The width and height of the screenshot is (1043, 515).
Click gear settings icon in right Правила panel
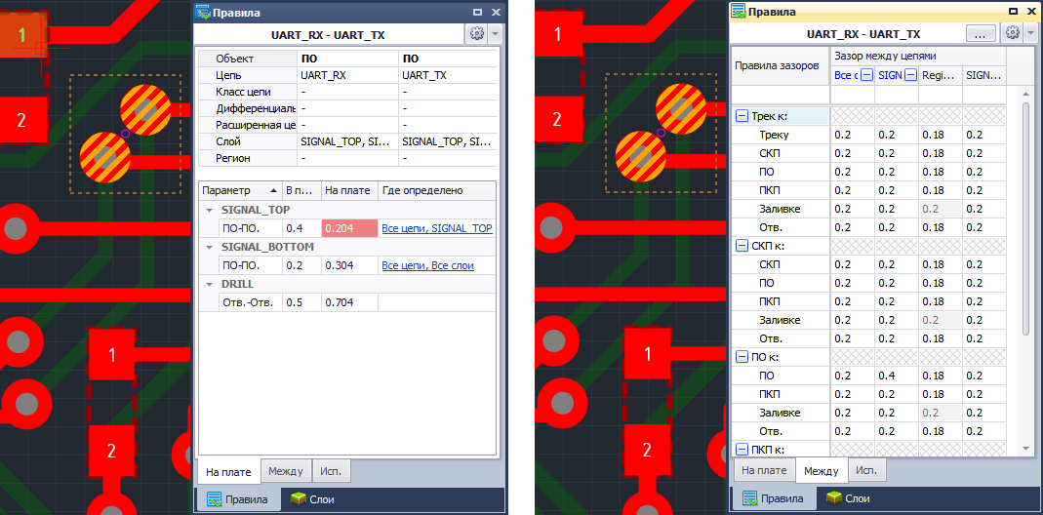coord(1012,33)
